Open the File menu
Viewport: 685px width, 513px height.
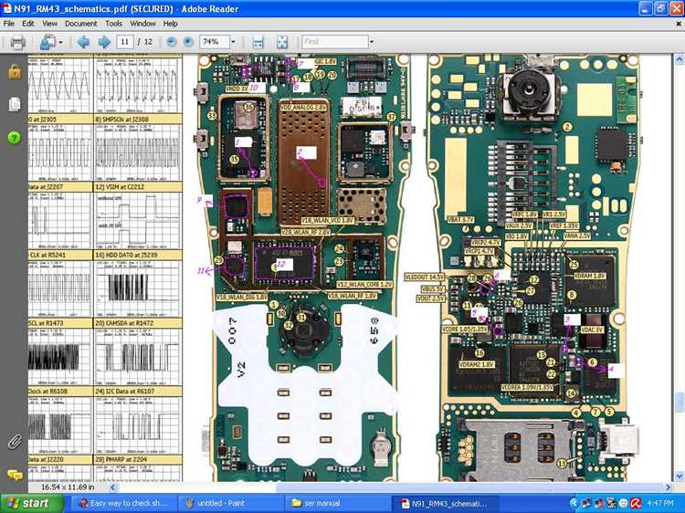coord(9,24)
